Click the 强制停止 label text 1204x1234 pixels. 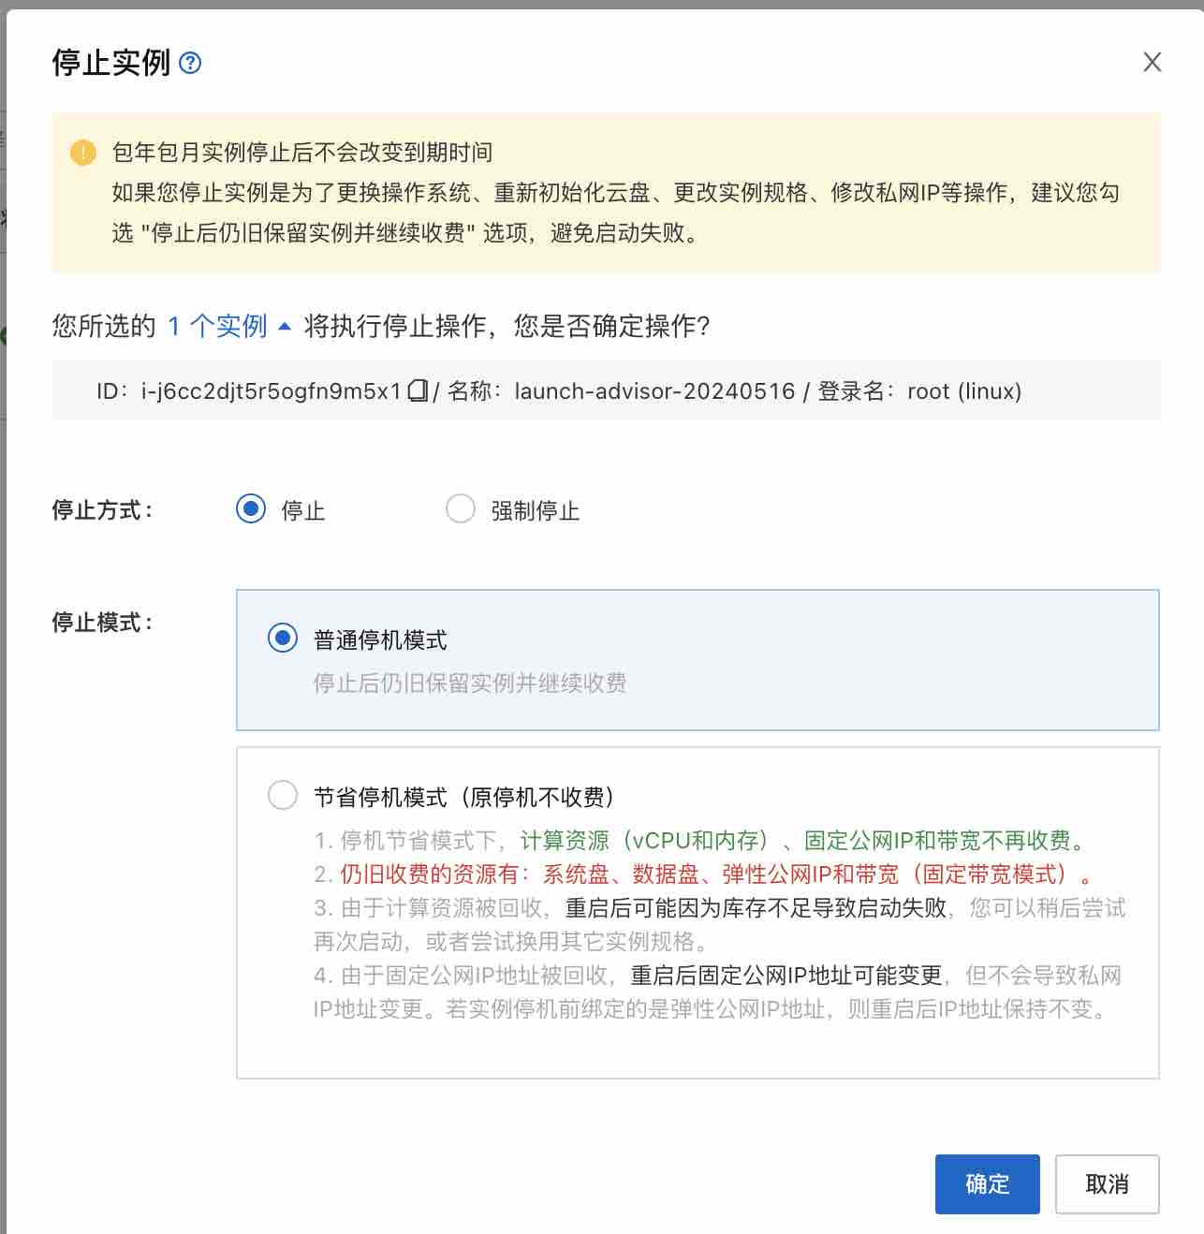click(x=535, y=511)
